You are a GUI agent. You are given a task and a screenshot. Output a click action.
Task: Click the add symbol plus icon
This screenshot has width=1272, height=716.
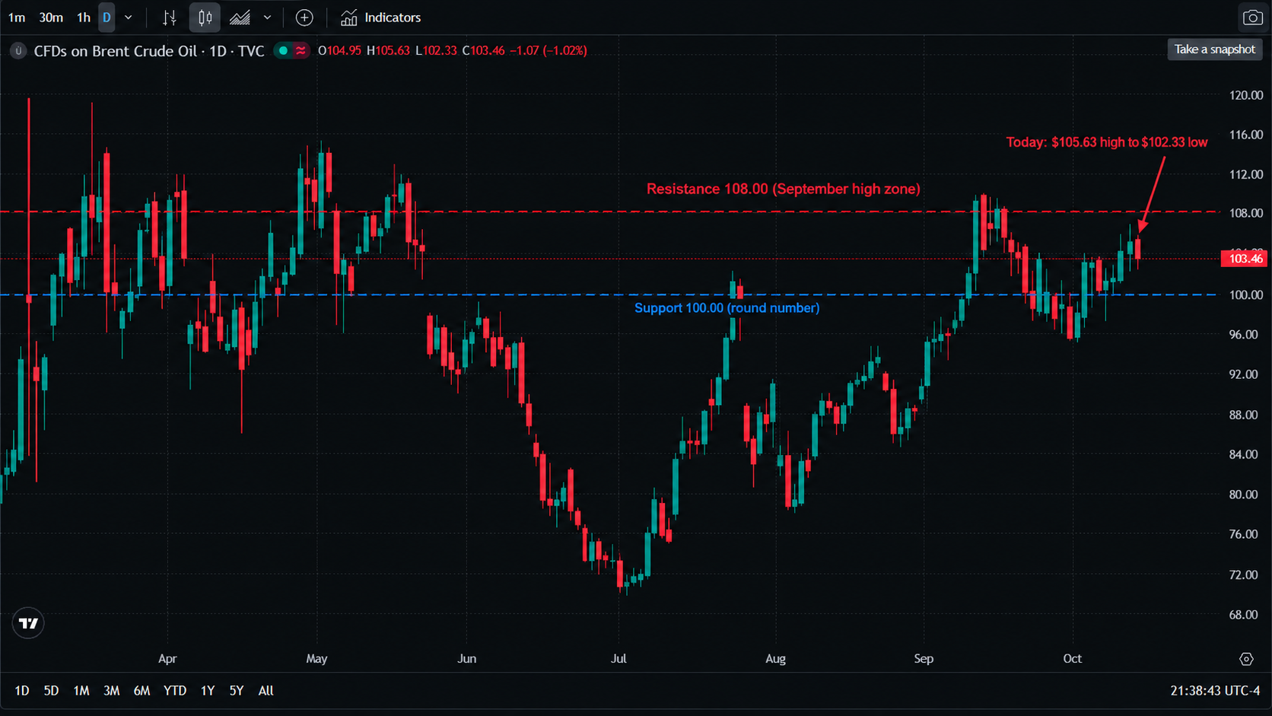[x=304, y=18]
